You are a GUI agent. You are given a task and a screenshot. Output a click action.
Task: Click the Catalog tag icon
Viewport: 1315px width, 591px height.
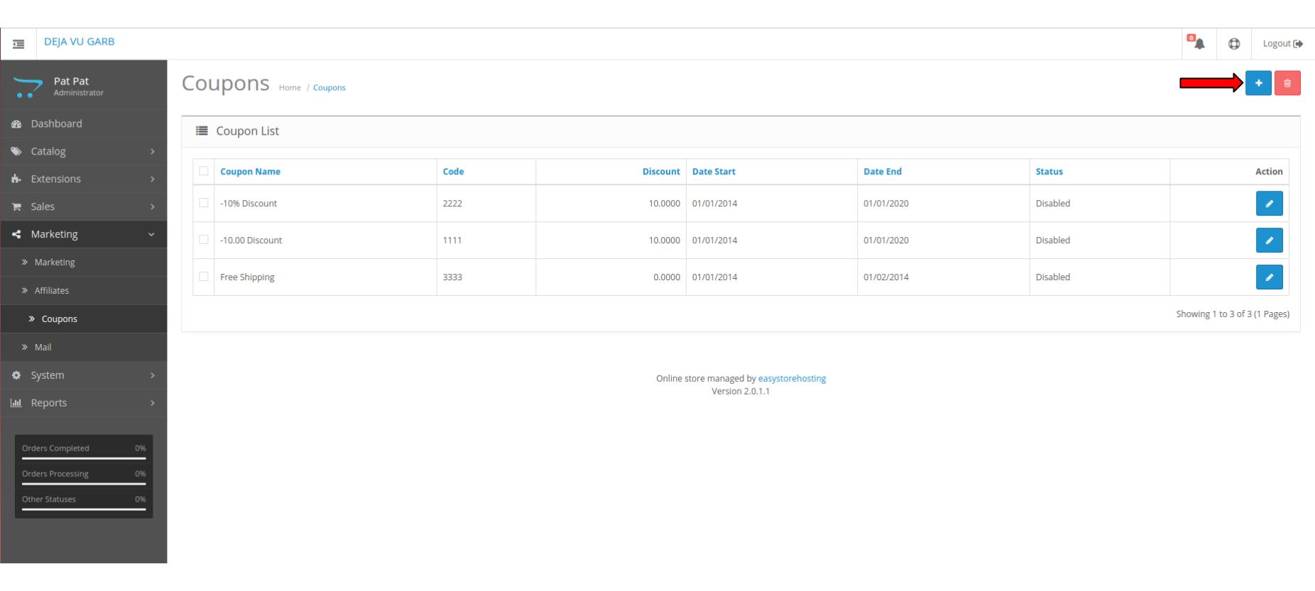coord(16,152)
